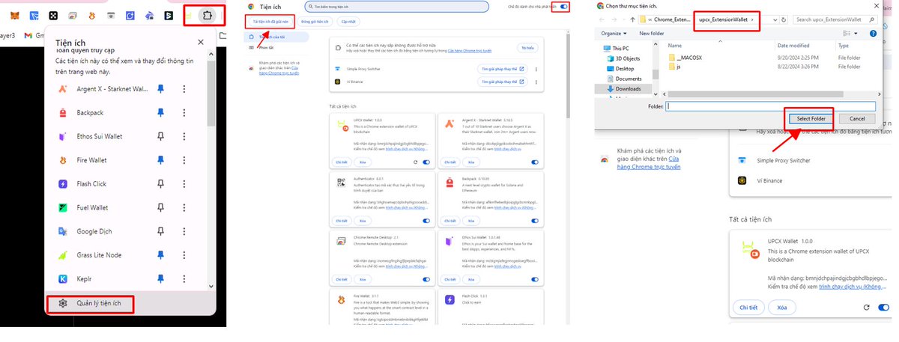Click the Ethos Sui Wallet icon
The image size is (899, 342).
click(x=62, y=136)
